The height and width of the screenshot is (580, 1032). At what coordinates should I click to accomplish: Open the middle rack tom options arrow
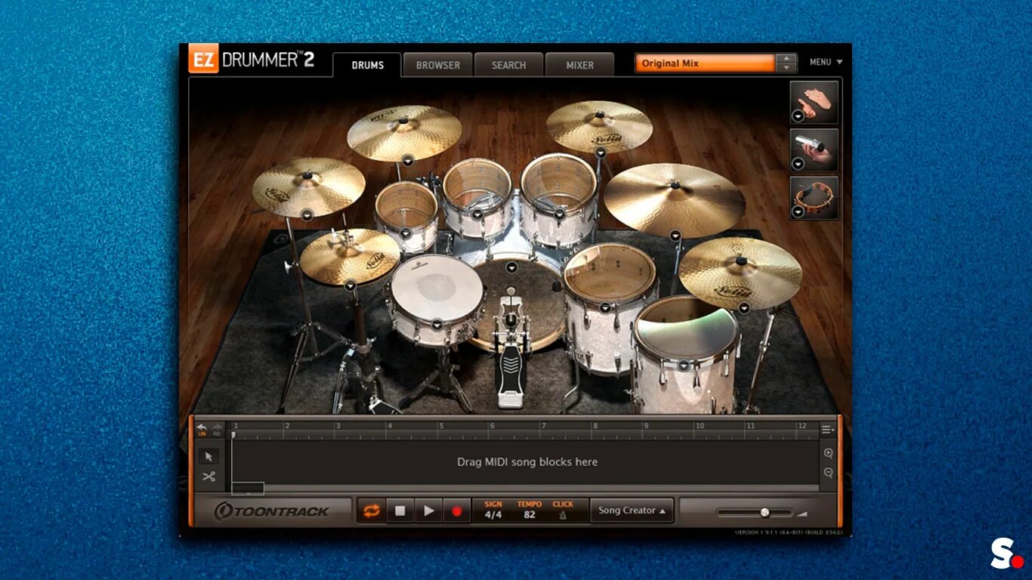pos(477,214)
